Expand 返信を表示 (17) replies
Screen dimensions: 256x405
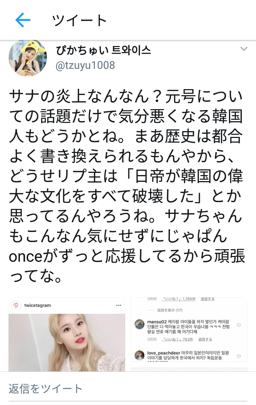click(170, 310)
